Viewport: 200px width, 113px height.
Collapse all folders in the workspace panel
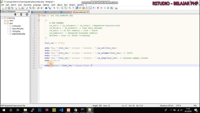[21, 14]
